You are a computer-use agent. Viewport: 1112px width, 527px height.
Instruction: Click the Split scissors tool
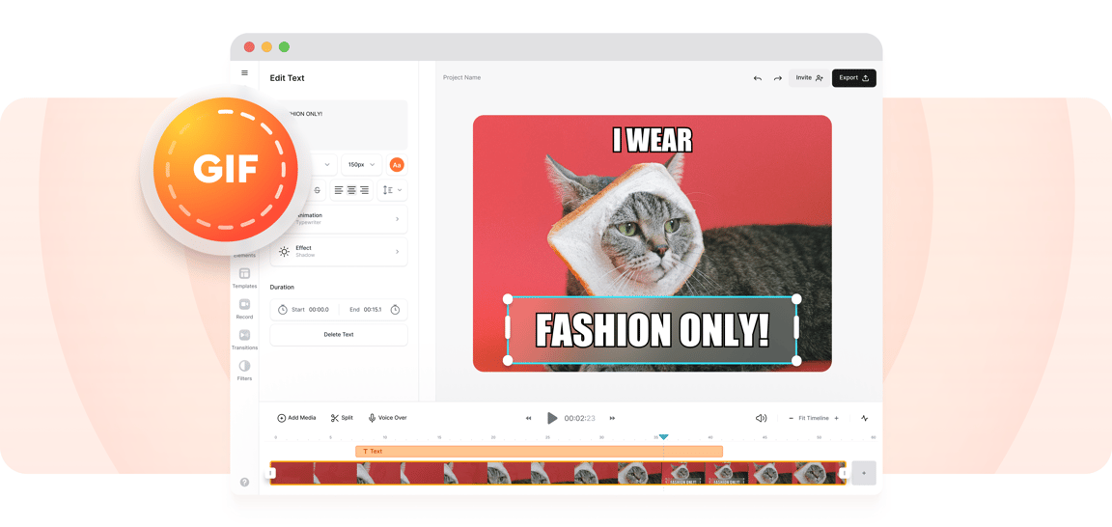[x=342, y=419]
